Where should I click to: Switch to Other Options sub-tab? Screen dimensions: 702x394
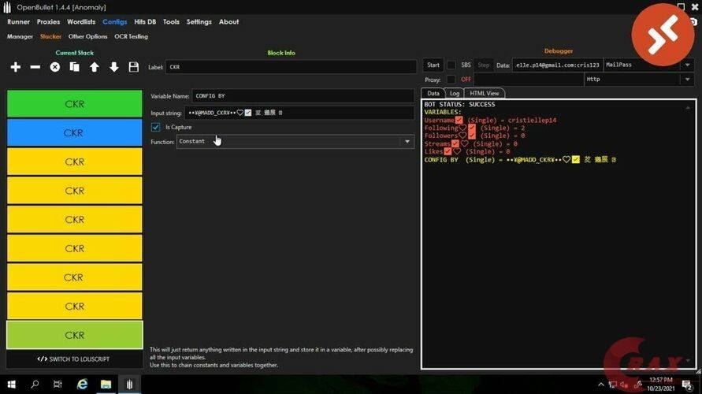(x=87, y=36)
